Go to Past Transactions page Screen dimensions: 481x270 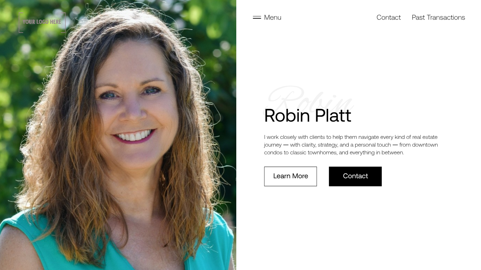point(438,17)
